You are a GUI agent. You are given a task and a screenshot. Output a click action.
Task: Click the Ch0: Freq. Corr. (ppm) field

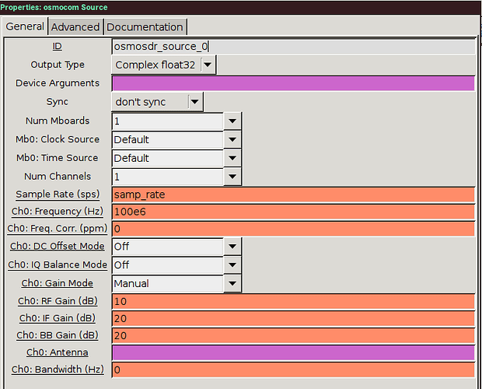tap(294, 229)
